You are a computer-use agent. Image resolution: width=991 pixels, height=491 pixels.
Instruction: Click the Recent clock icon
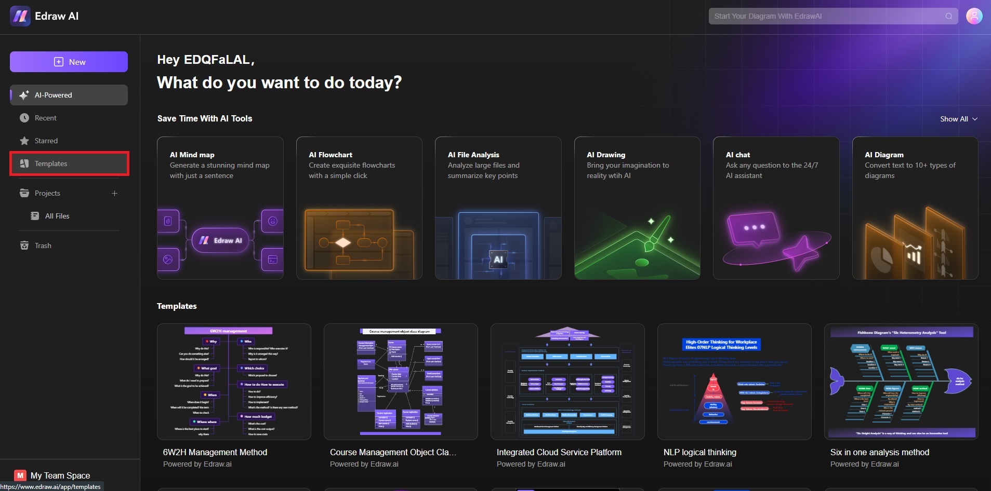pyautogui.click(x=24, y=118)
